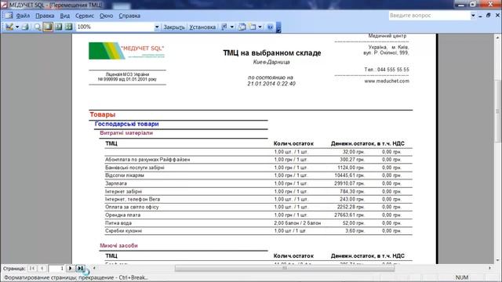Open the Сервис menu
This screenshot has width=502, height=282.
pos(85,16)
